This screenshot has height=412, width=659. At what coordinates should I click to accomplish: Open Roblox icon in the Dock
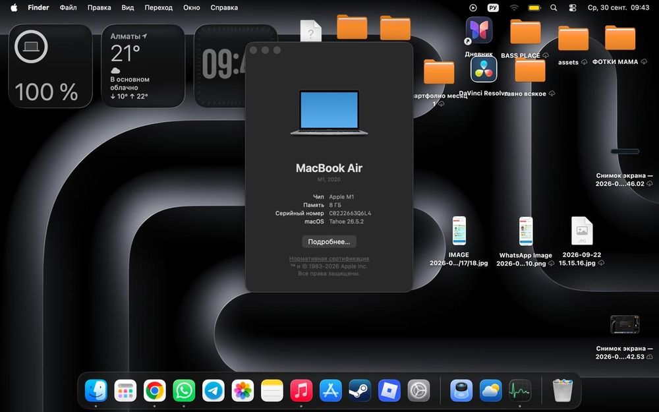[x=389, y=390]
